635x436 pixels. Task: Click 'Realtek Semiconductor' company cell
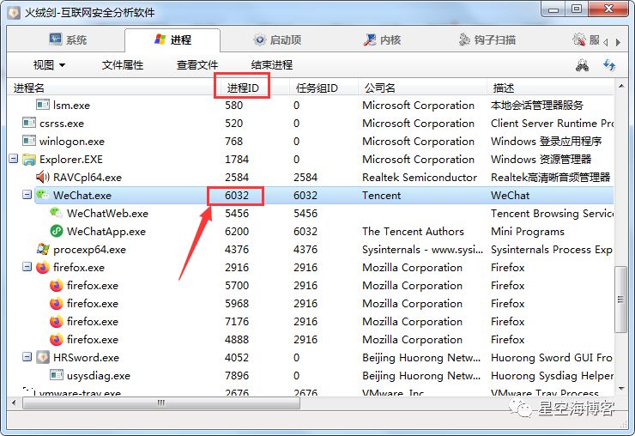click(420, 178)
